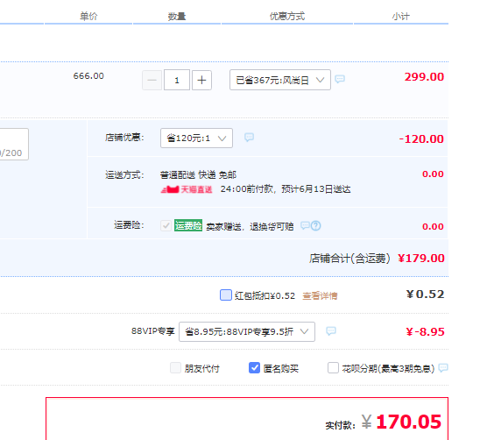Enable 花呗分期 installment checkbox
The height and width of the screenshot is (440, 487).
click(333, 368)
